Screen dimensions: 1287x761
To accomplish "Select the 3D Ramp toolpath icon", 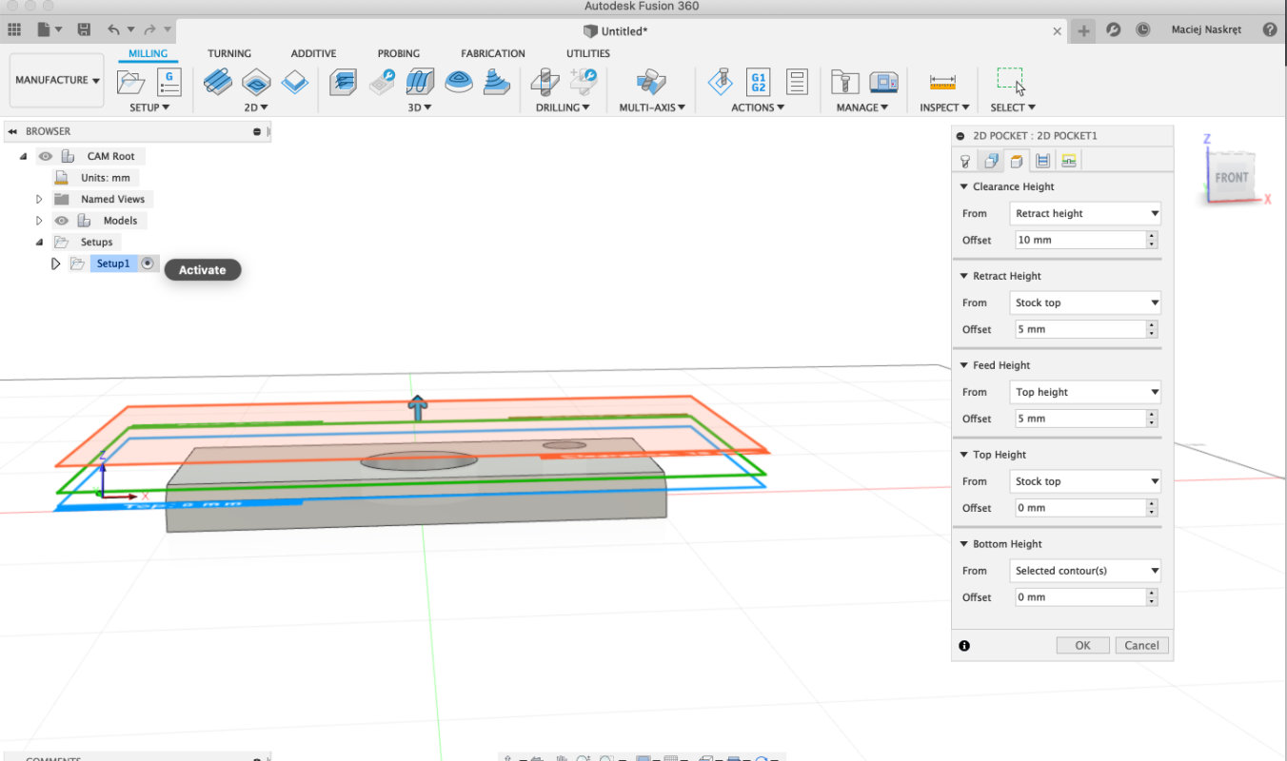I will point(496,82).
